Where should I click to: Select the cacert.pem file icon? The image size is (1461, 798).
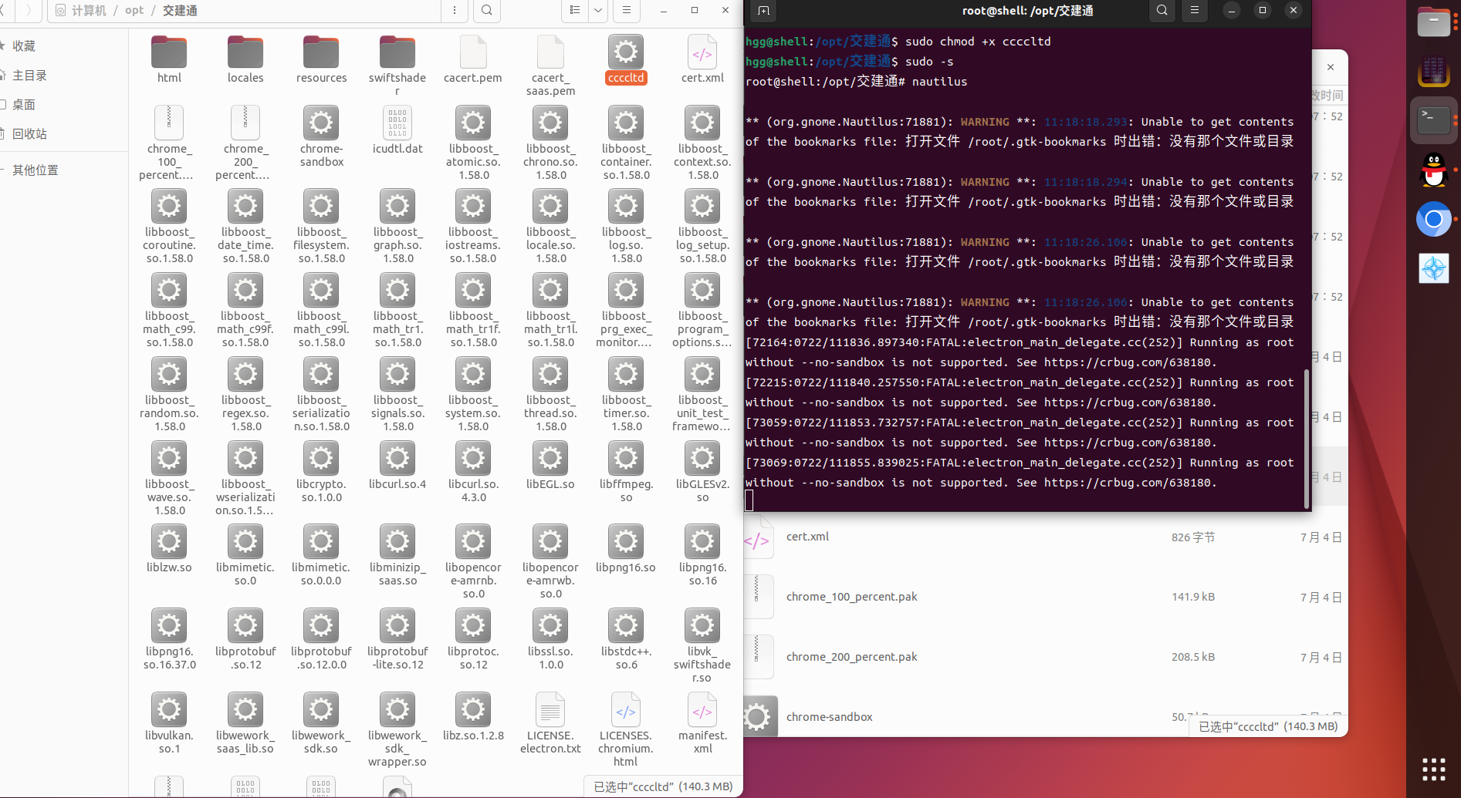point(473,52)
